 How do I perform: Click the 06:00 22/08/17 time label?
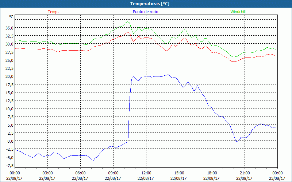click(80, 176)
